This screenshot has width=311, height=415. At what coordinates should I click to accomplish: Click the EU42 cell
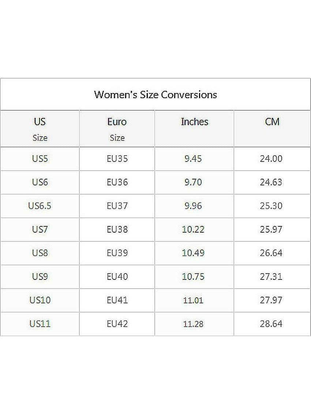(x=117, y=324)
